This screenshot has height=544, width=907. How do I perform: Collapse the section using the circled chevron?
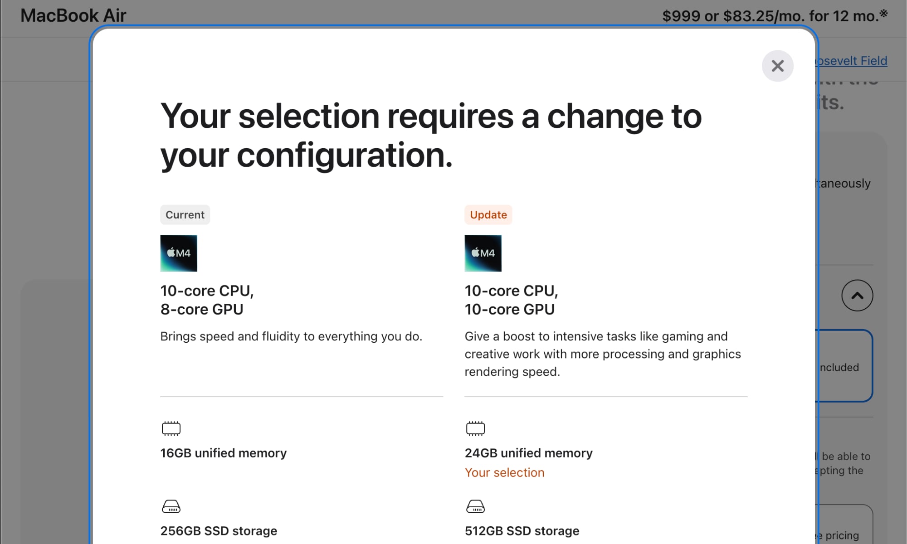click(857, 296)
